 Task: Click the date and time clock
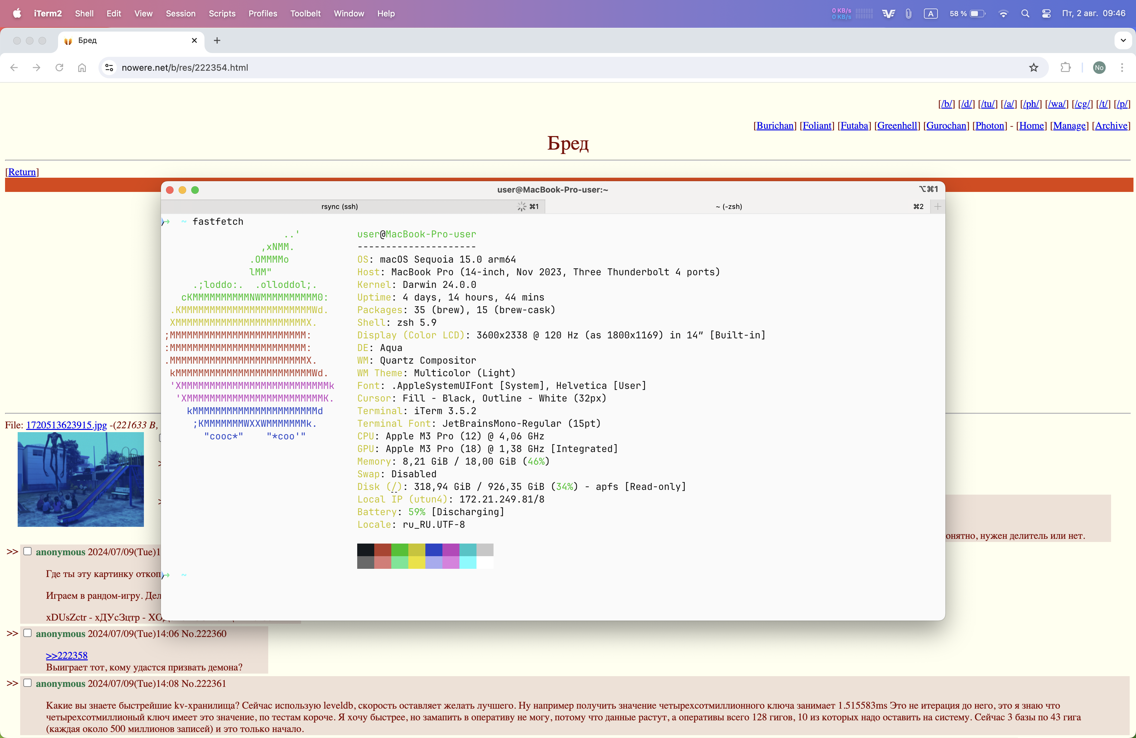[x=1093, y=13]
